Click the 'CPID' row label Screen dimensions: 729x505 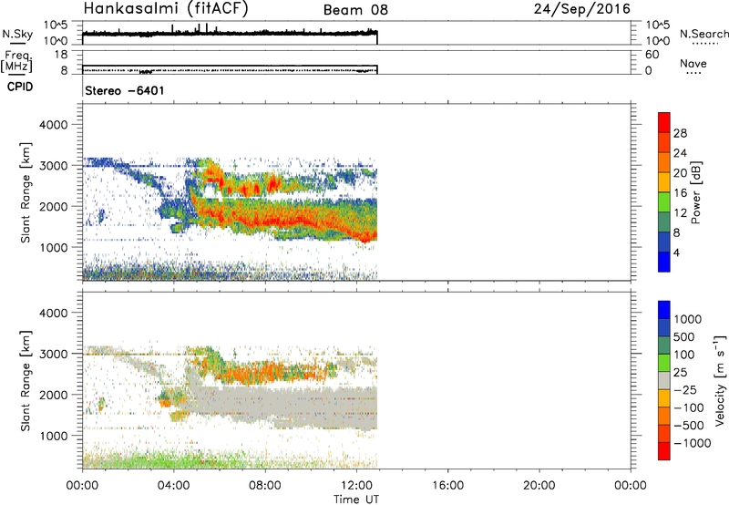[x=20, y=87]
